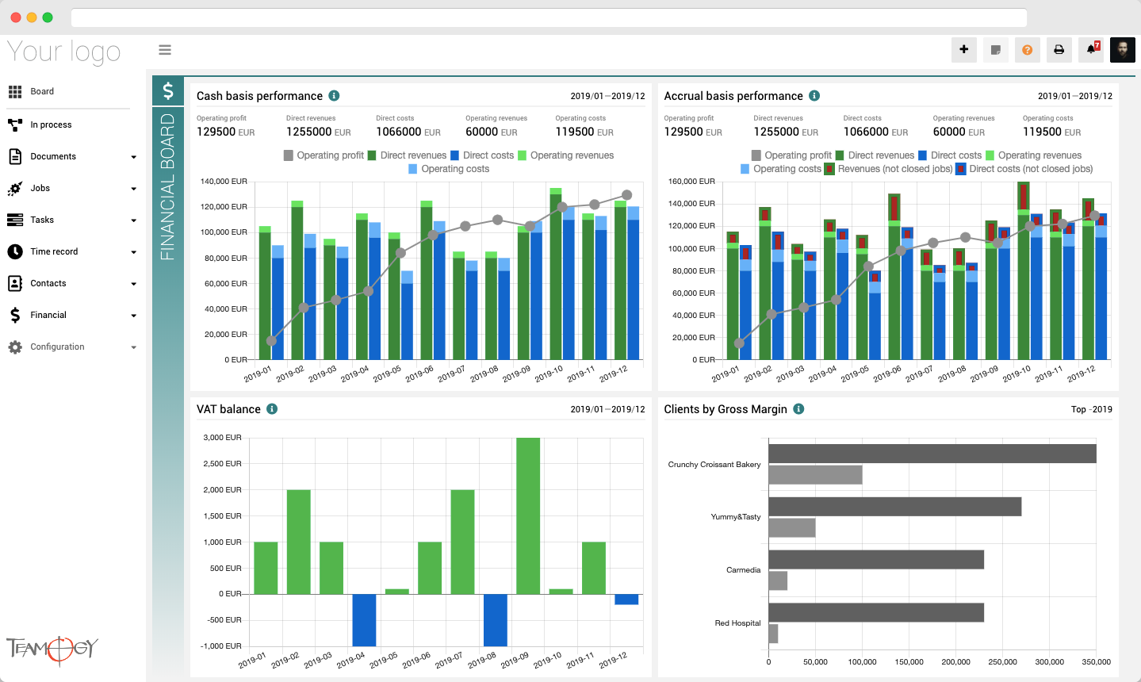
Task: Click the printer icon
Action: [1059, 49]
